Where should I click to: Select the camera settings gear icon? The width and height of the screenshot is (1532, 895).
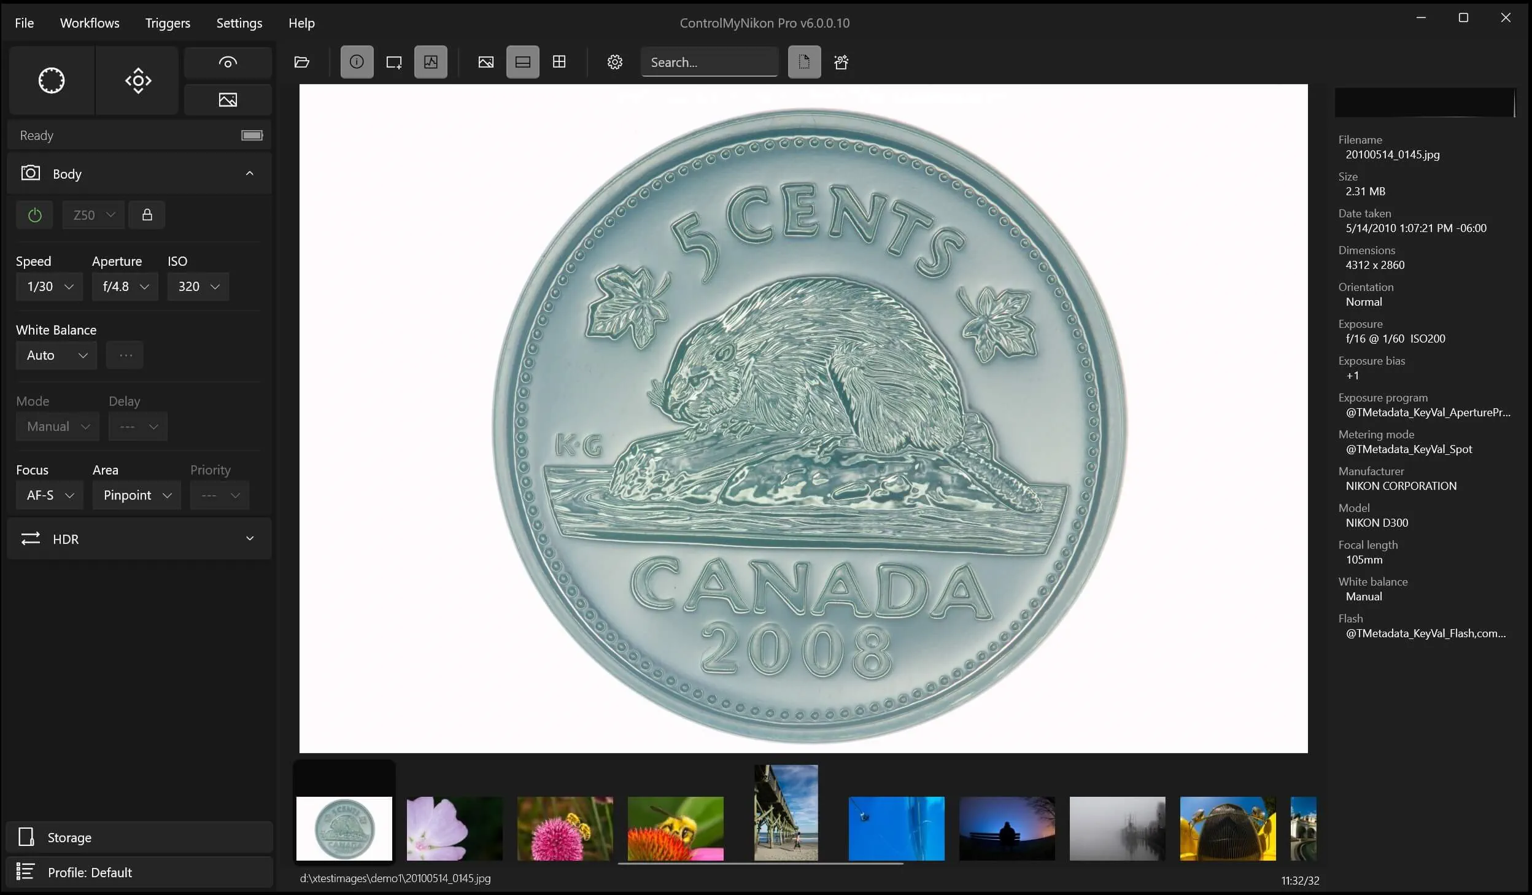(615, 62)
